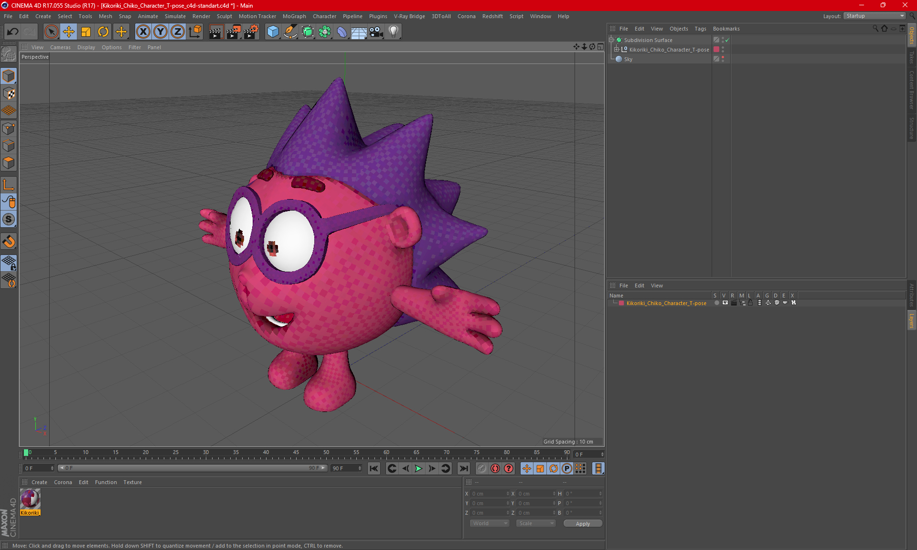Activate the Move tool in top toolbar
Image resolution: width=917 pixels, height=550 pixels.
[69, 32]
